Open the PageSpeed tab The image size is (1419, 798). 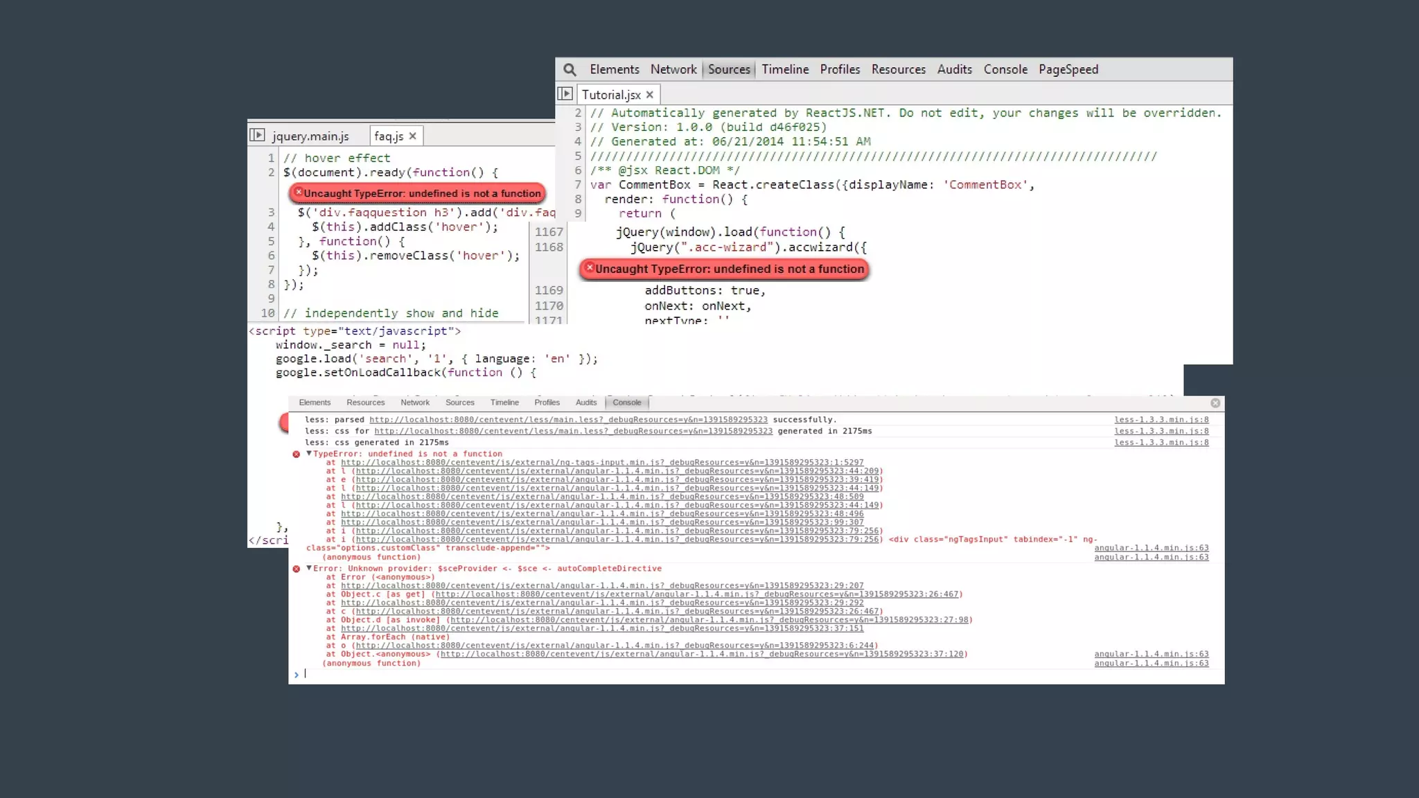(x=1068, y=69)
